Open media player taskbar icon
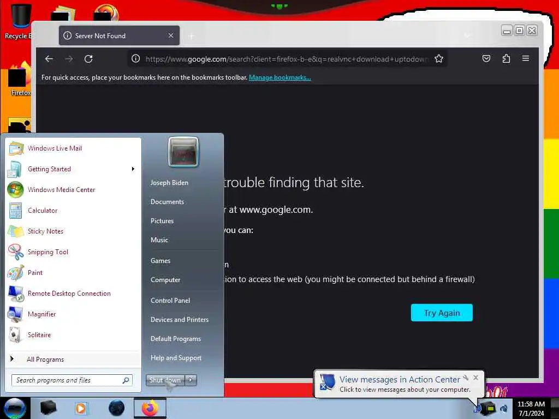 (x=81, y=408)
